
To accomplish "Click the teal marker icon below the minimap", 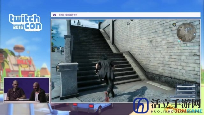I will pos(179,41).
